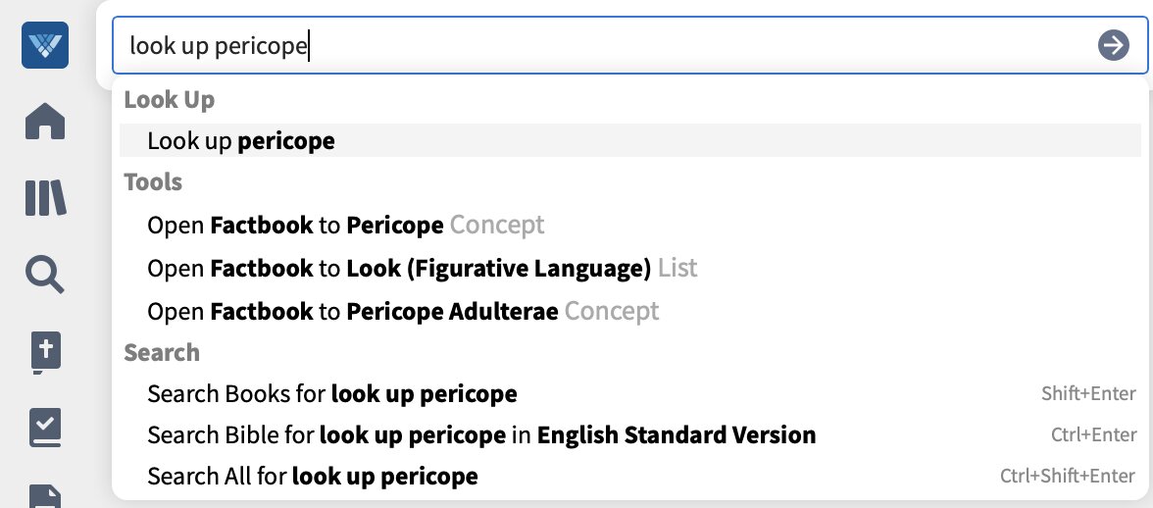
Task: Open the Search magnifier icon in sidebar
Action: tap(45, 275)
